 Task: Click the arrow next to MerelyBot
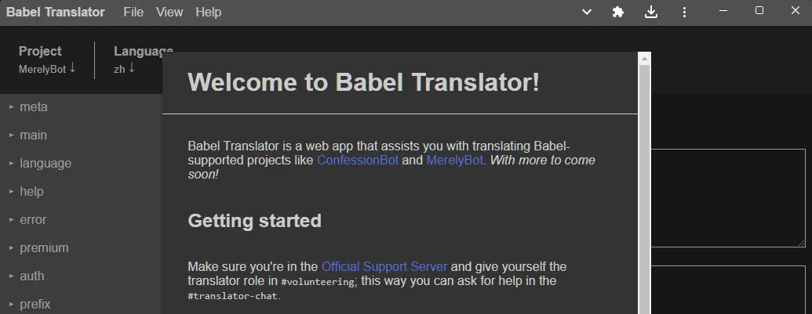coord(72,67)
